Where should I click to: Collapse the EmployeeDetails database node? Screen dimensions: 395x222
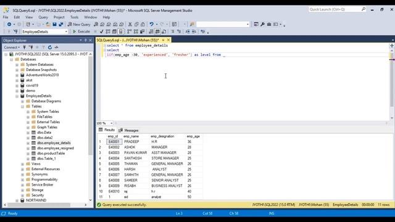tap(17, 96)
